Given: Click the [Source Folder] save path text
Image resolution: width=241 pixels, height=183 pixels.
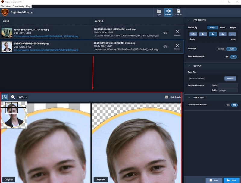Looking at the screenshot, I should tap(197, 79).
